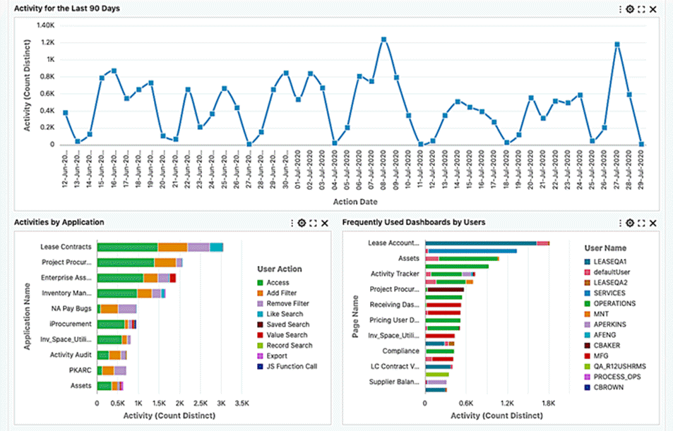The image size is (673, 431).
Task: Toggle Value Search legend entry
Action: [x=282, y=335]
